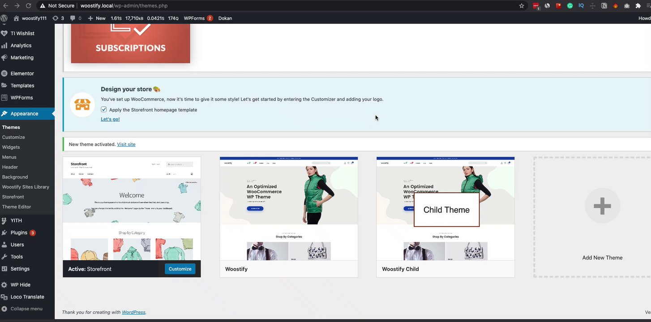Click the Let's go! link
This screenshot has height=322, width=651.
[110, 119]
